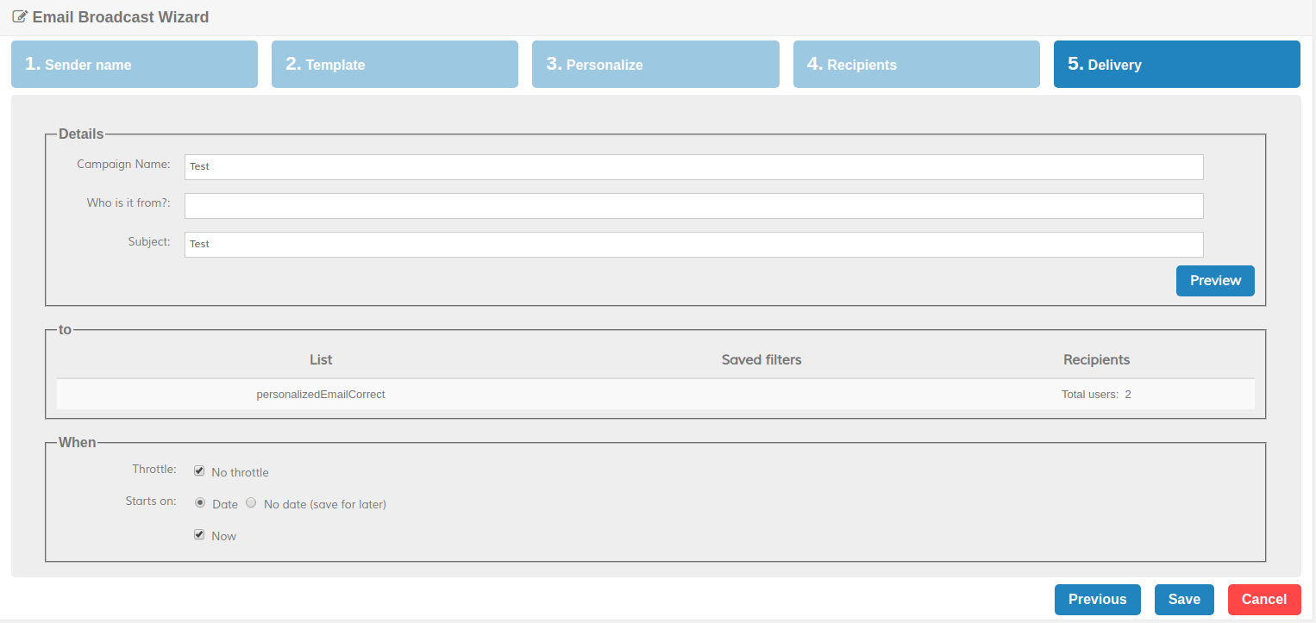Select the Recipients step tab

(x=916, y=65)
